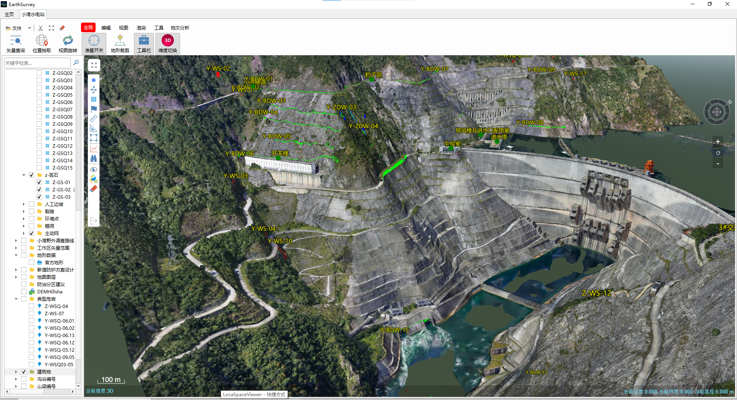Check the Z-GSQ15 layer checkbox

[39, 168]
